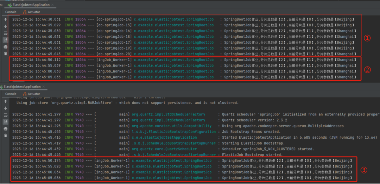Open the Console tab in lower panel
Screen dimensions: 380x184
click(x=11, y=94)
